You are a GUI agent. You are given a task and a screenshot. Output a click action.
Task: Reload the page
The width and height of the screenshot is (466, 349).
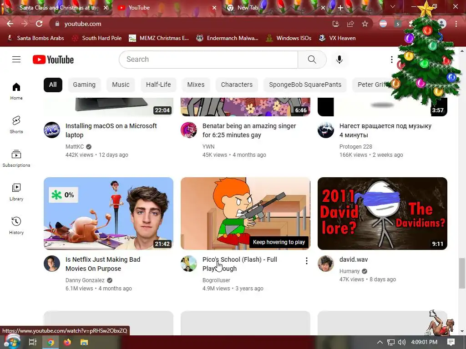point(39,24)
